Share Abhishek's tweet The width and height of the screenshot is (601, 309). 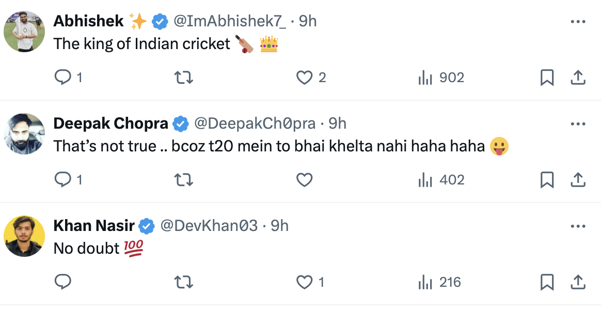tap(578, 78)
